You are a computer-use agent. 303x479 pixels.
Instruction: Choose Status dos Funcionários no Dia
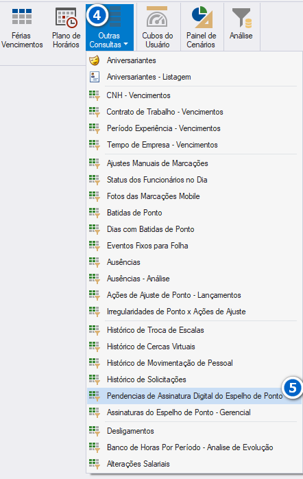194,180
